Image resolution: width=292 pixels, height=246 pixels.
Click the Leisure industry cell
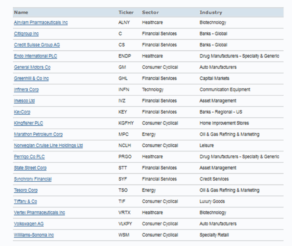pos(206,146)
